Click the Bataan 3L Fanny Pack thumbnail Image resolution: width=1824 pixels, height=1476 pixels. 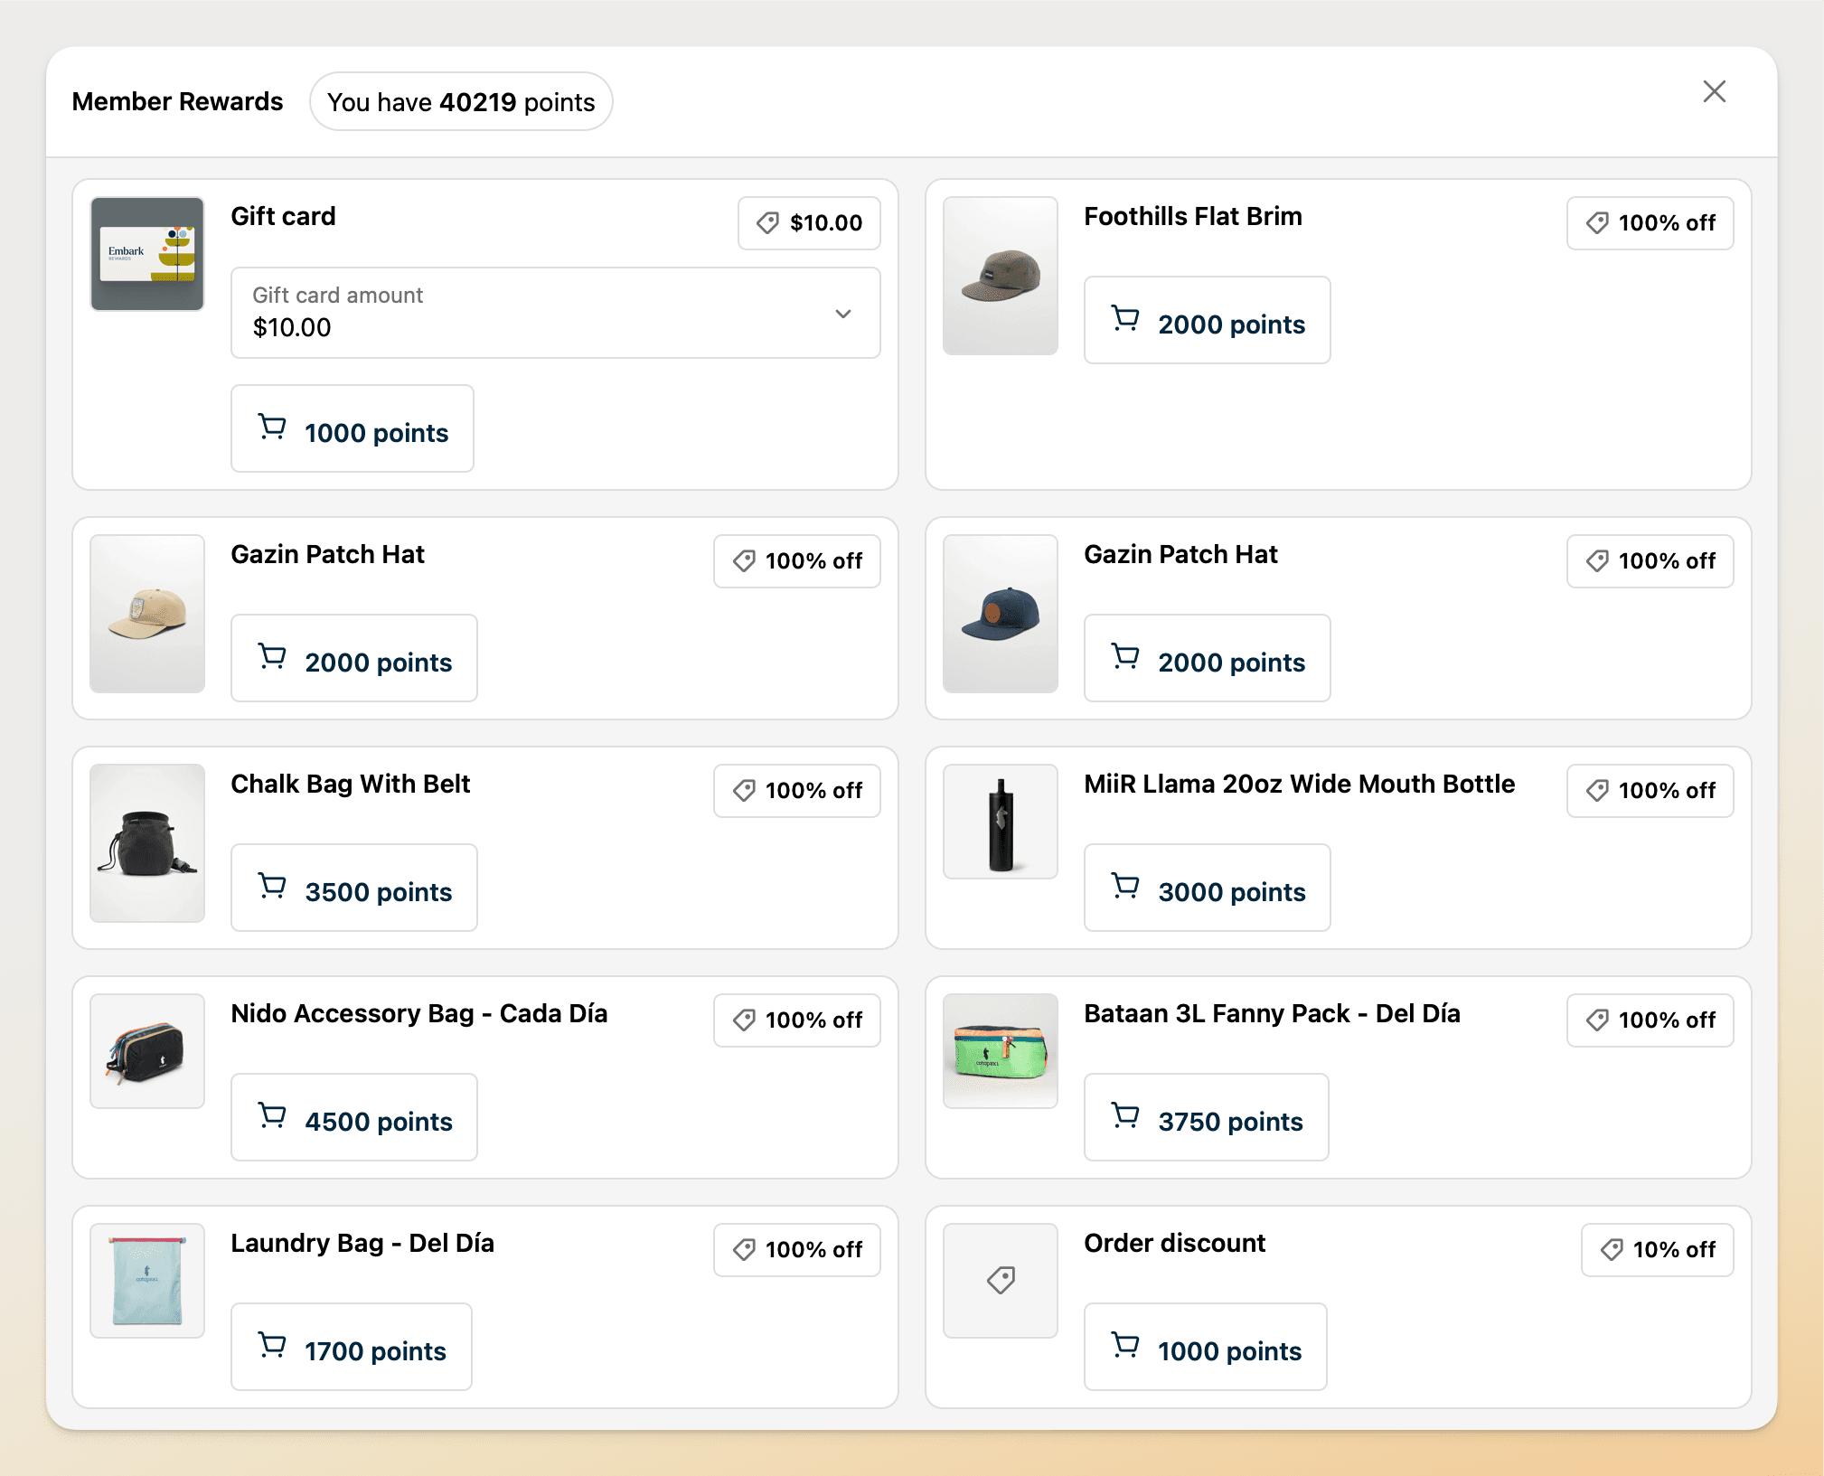1000,1051
